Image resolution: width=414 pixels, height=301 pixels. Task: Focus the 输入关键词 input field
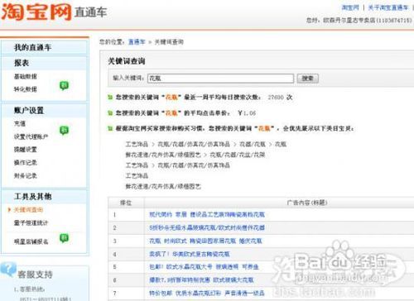220,79
